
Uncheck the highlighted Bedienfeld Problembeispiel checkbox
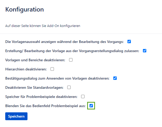(x=91, y=106)
